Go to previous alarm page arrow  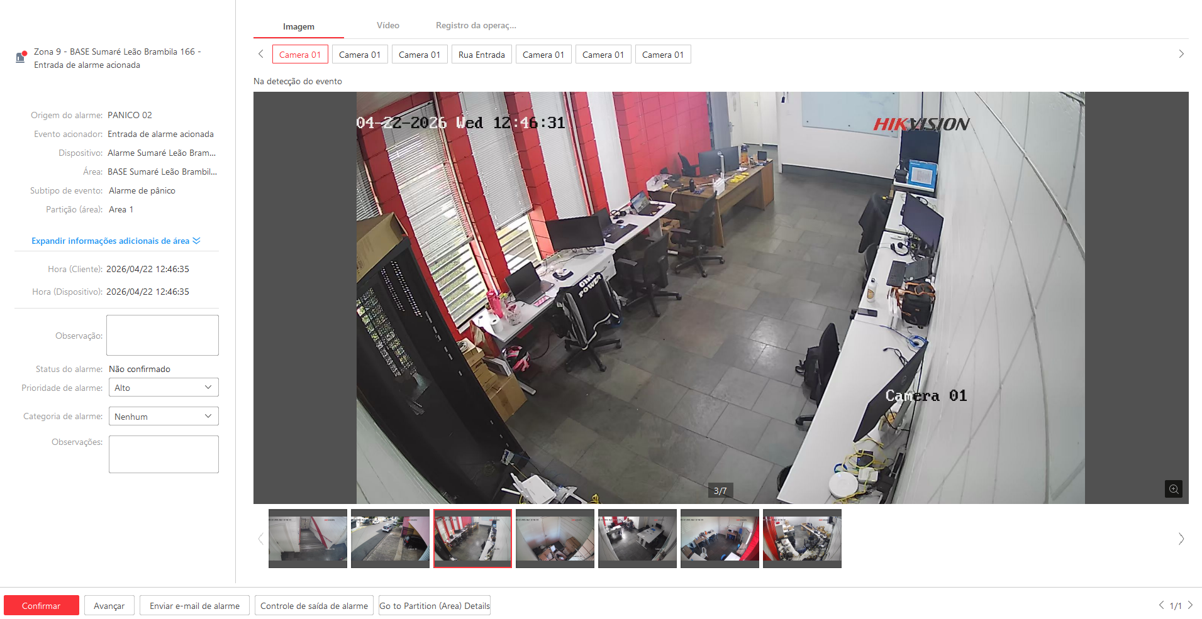[1161, 605]
